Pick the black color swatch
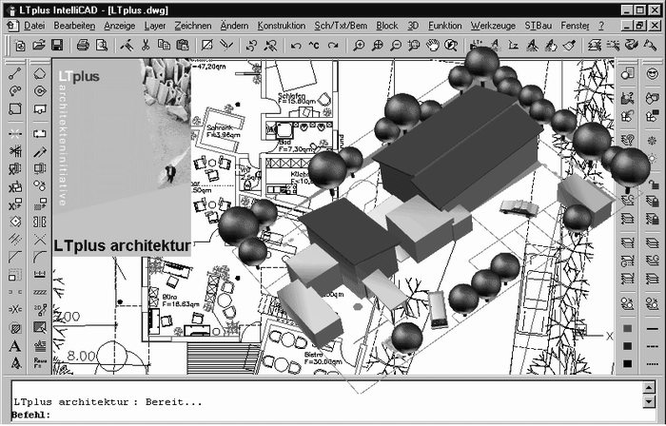666x426 pixels. [627, 363]
